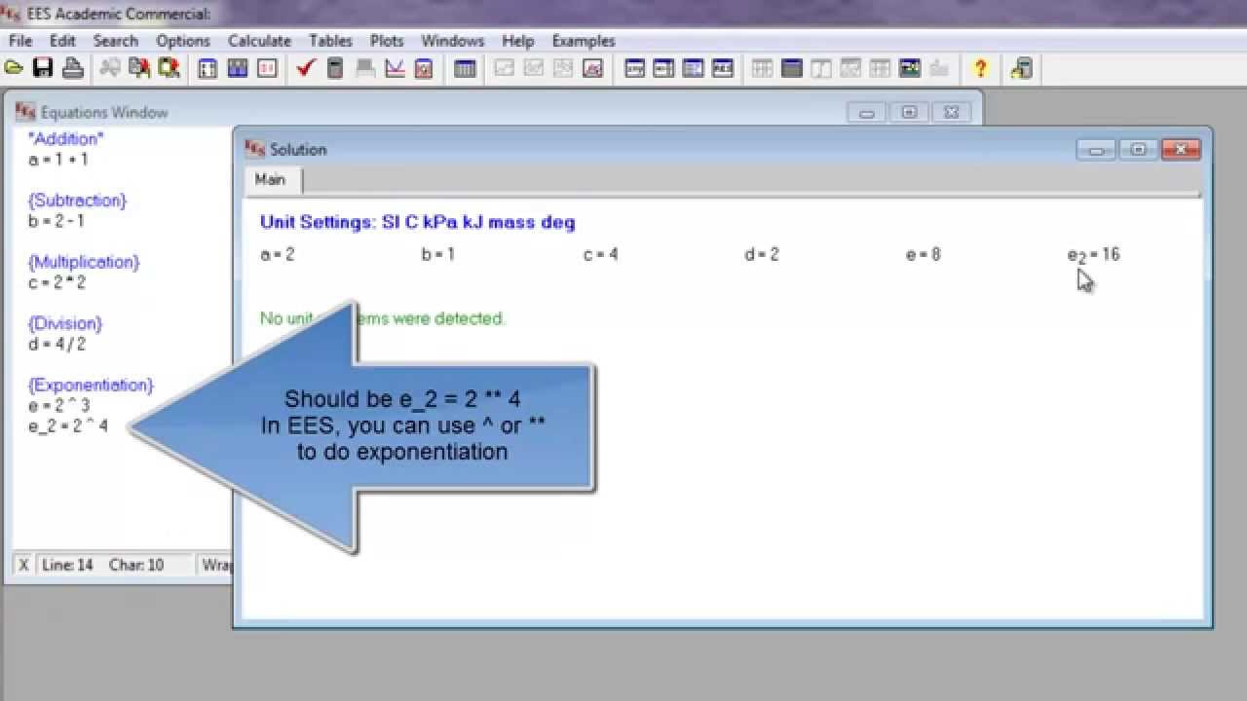Open the Edit menu
The width and height of the screenshot is (1247, 701).
(62, 41)
